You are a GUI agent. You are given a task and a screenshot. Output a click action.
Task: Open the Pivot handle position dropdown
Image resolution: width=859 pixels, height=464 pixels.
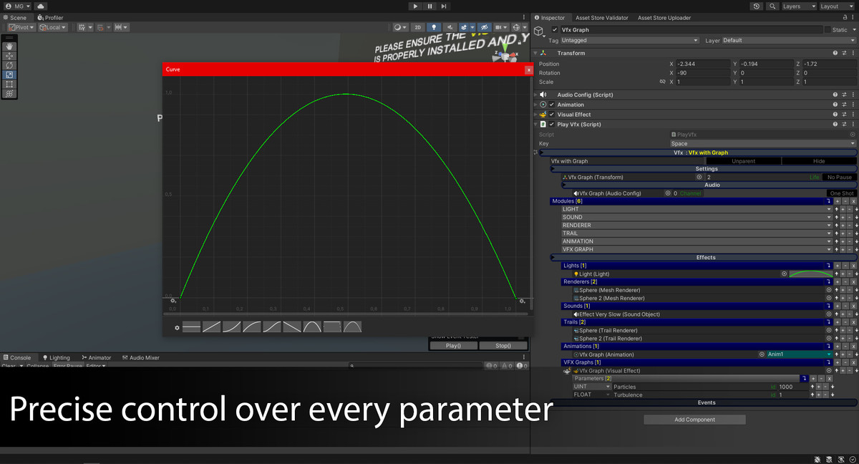[x=21, y=27]
